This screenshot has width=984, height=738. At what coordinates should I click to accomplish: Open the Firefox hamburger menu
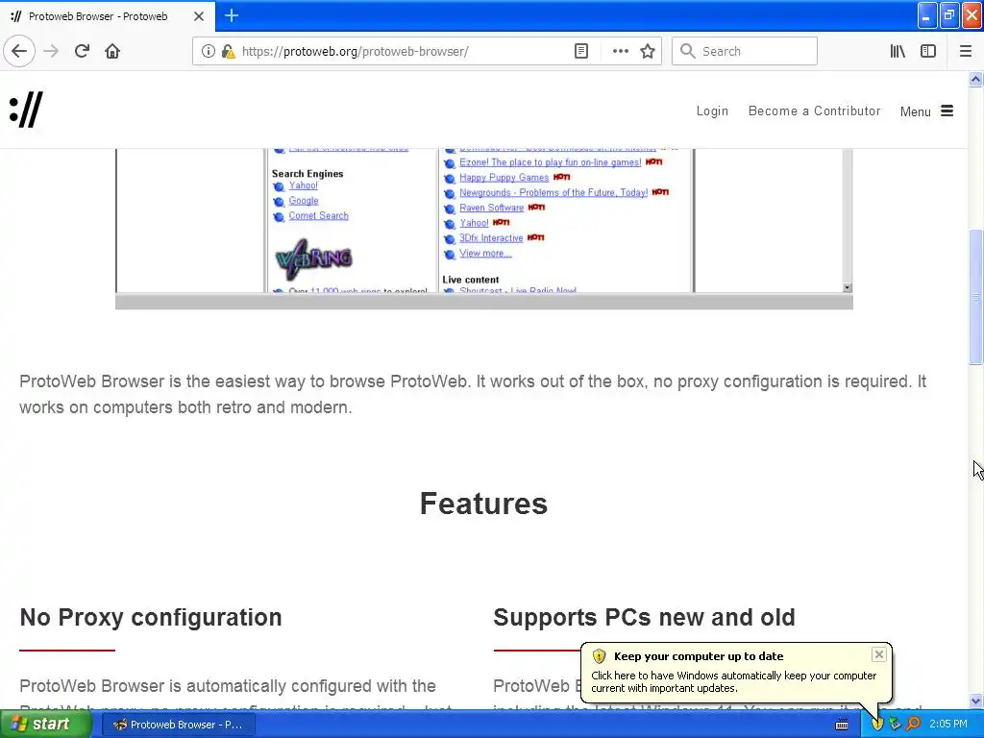(966, 51)
